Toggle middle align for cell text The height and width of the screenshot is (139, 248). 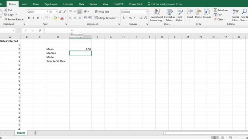(75, 12)
